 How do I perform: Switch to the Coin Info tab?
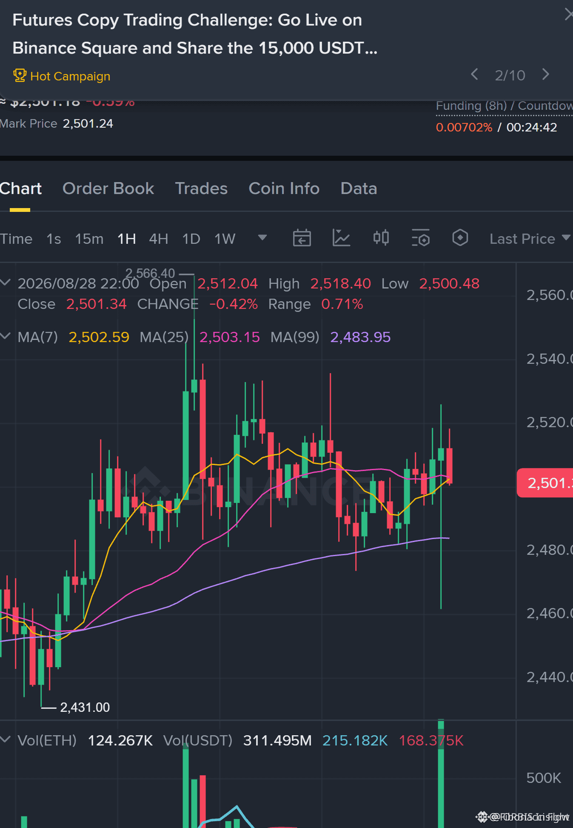click(x=284, y=188)
